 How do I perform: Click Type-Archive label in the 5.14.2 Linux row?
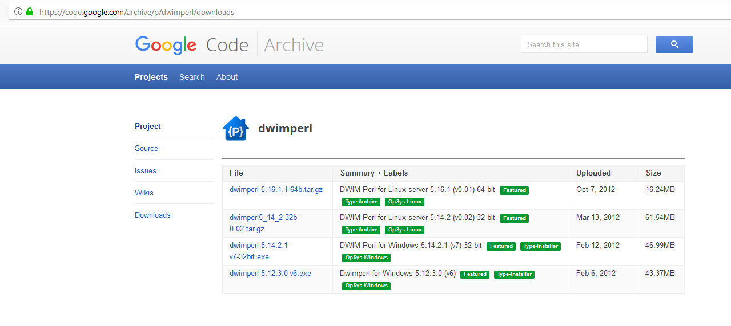pyautogui.click(x=362, y=230)
